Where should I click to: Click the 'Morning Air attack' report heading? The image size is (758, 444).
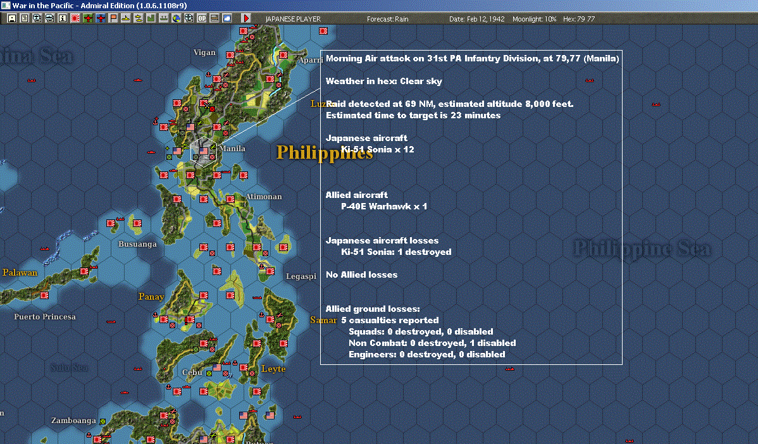[x=472, y=58]
